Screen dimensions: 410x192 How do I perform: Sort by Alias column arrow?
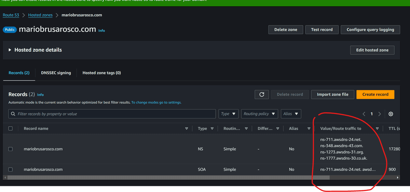point(309,129)
